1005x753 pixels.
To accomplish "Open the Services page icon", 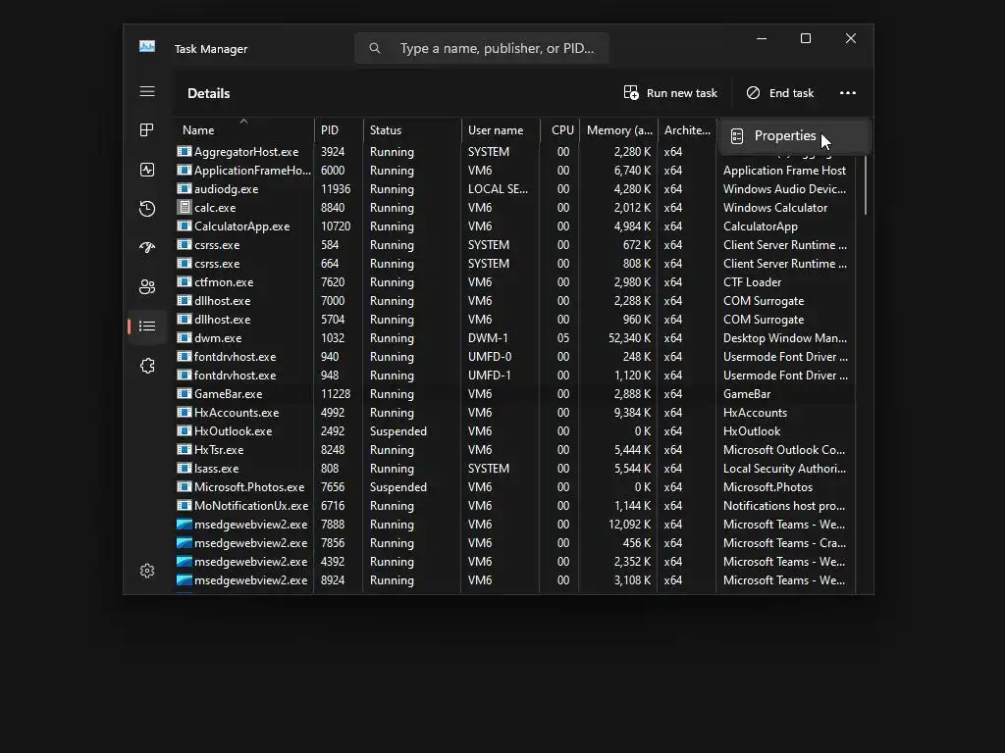I will point(147,366).
